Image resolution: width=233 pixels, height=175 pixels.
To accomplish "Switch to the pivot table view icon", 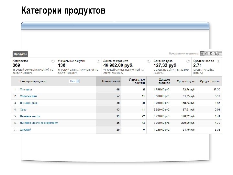I will [x=220, y=53].
